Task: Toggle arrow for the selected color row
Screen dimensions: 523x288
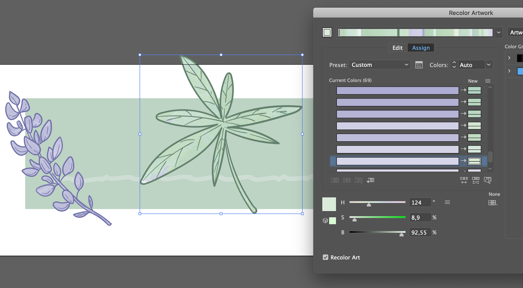Action: tap(463, 161)
